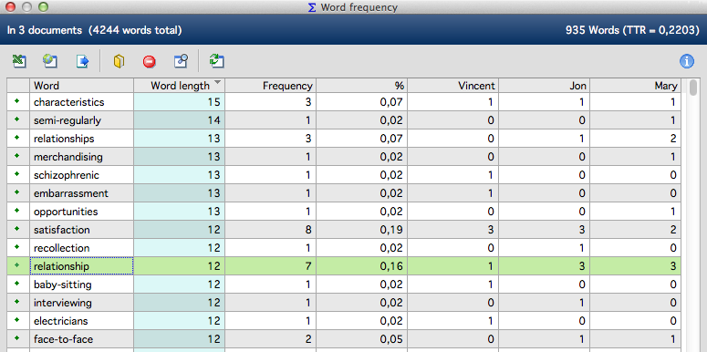Image resolution: width=707 pixels, height=352 pixels.
Task: Click the green marker beside 'embarrassment'
Action: click(x=17, y=192)
